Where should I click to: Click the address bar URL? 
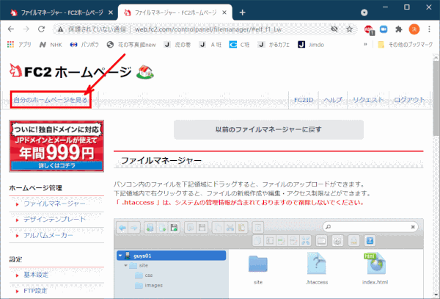pos(208,29)
